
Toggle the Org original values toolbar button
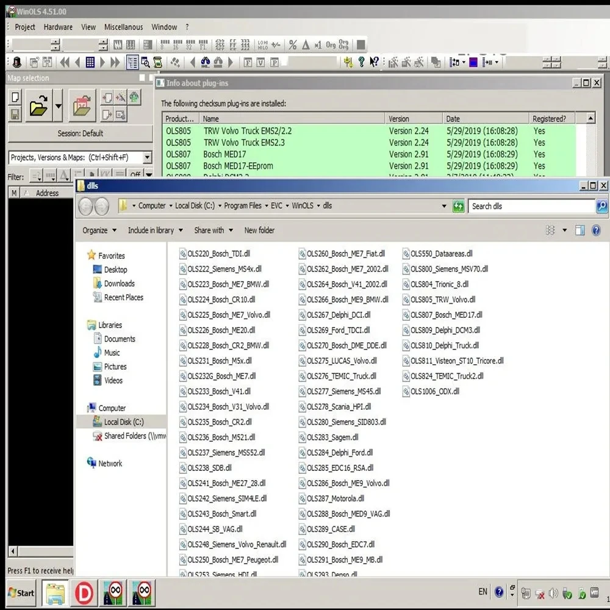(331, 45)
